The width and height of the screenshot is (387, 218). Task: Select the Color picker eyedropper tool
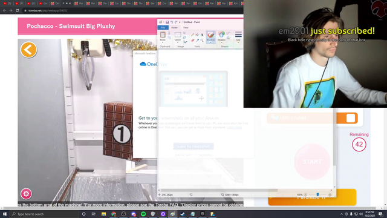pos(197,41)
